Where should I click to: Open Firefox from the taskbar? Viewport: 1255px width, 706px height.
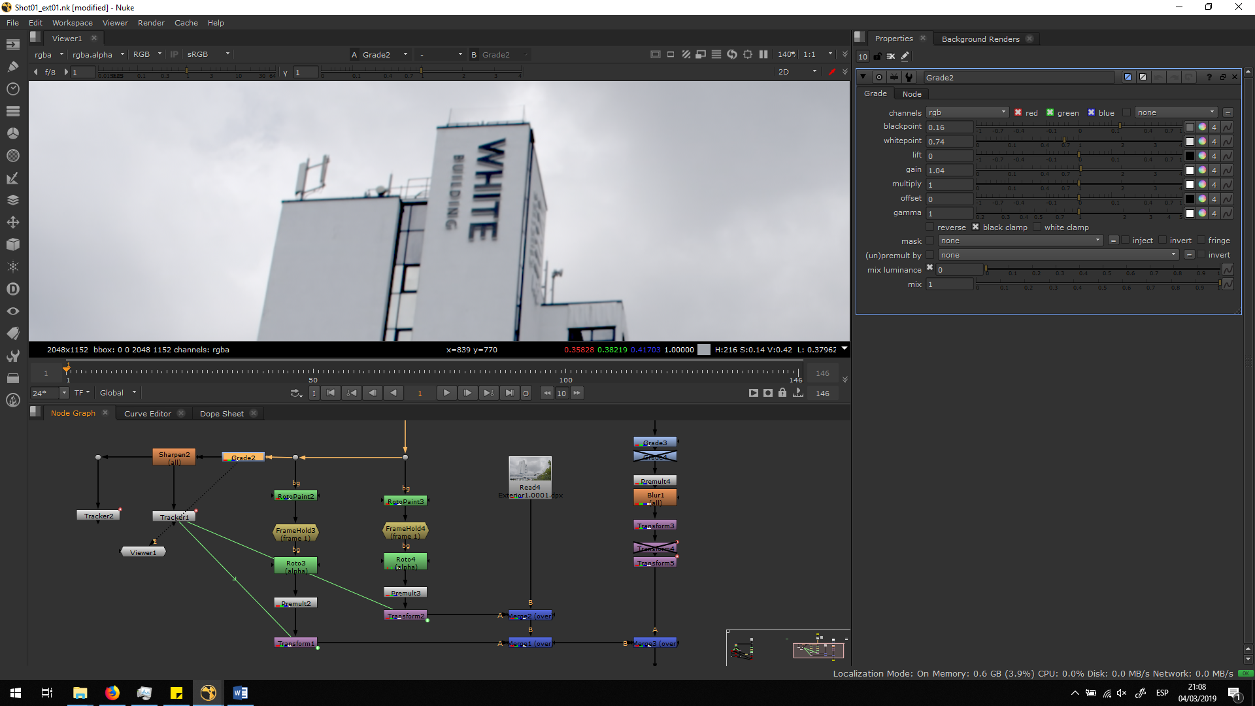112,693
